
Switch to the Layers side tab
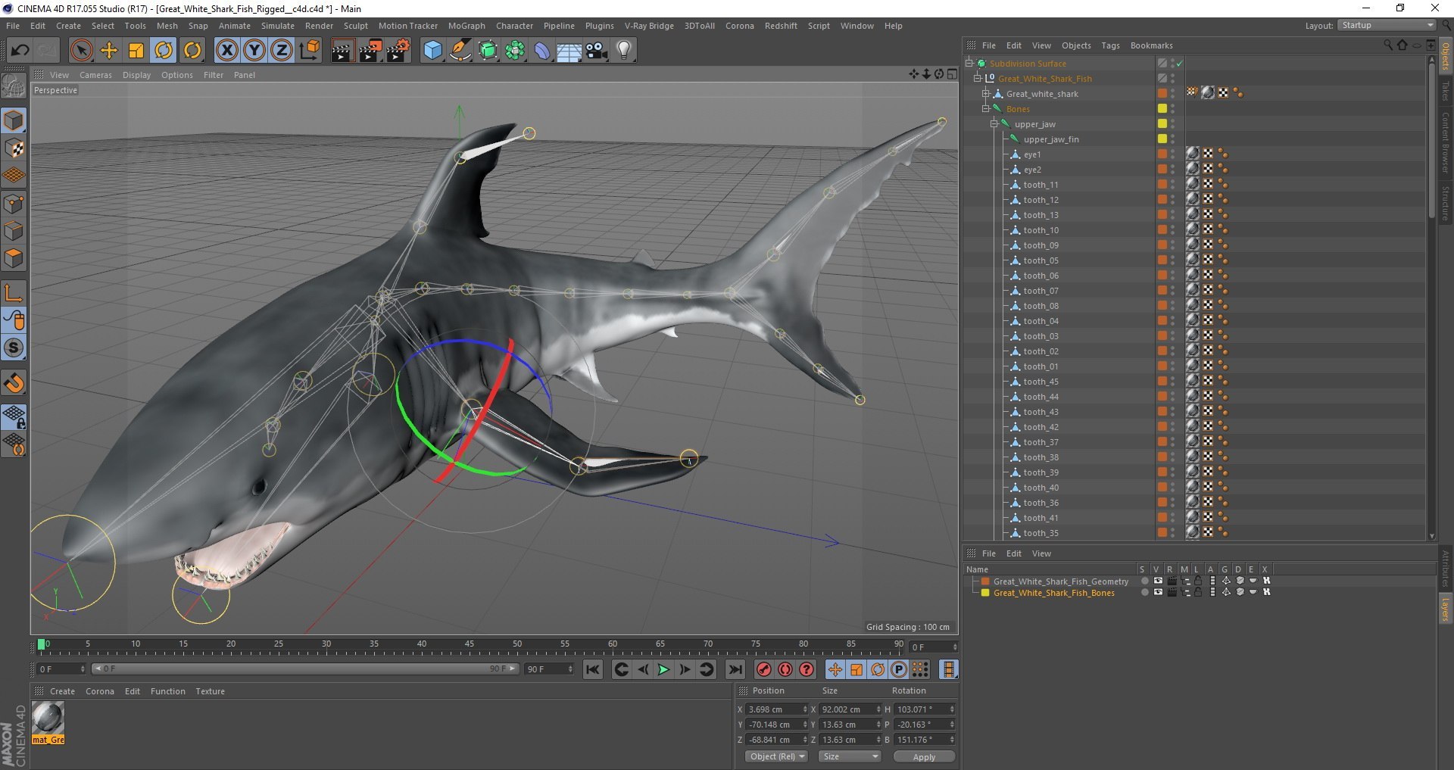click(x=1445, y=608)
